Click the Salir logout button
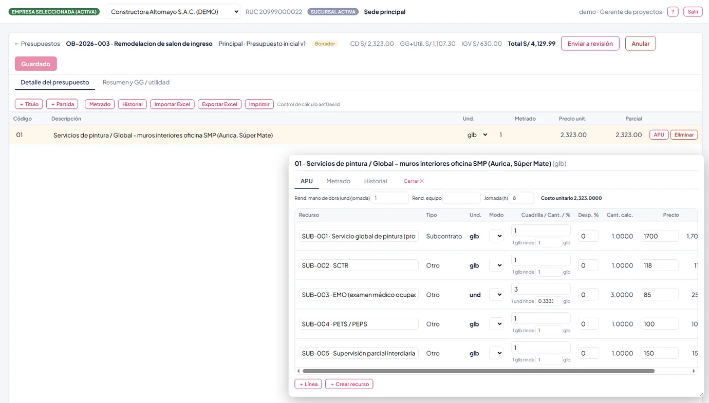The width and height of the screenshot is (709, 403). pyautogui.click(x=693, y=12)
